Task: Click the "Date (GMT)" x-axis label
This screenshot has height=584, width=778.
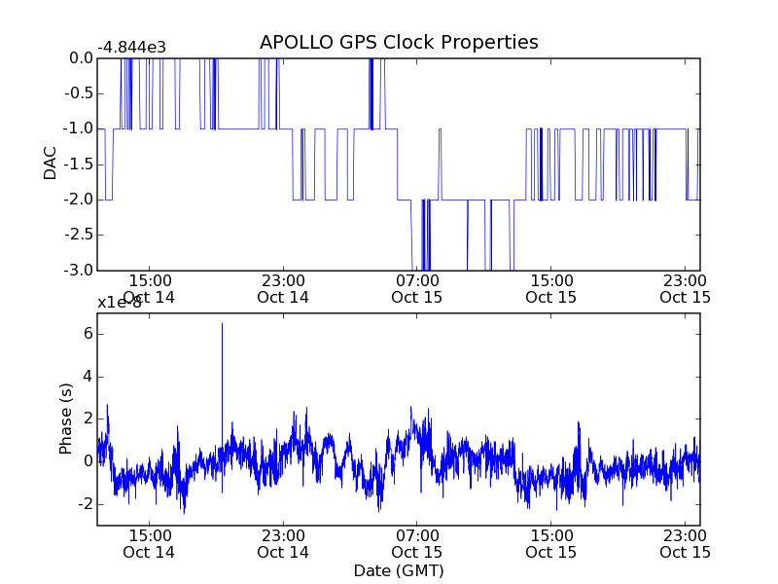Action: click(x=399, y=571)
